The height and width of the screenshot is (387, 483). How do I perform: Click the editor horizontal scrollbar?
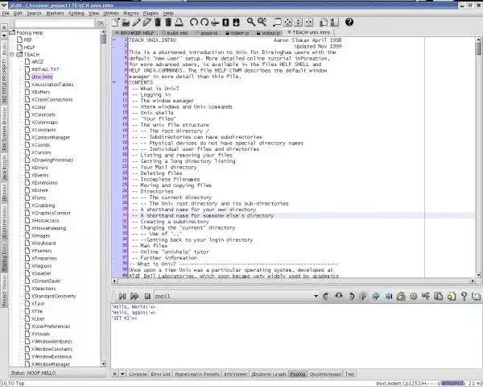pos(294,281)
